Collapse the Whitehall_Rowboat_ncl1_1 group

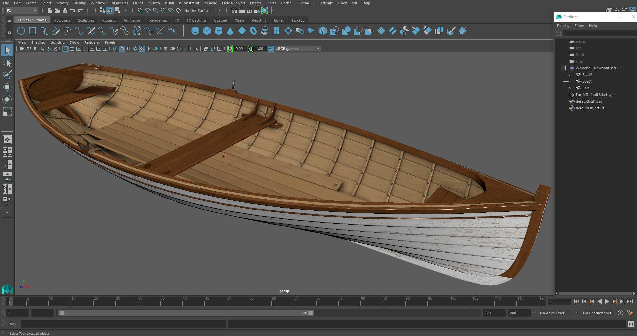[x=563, y=68]
